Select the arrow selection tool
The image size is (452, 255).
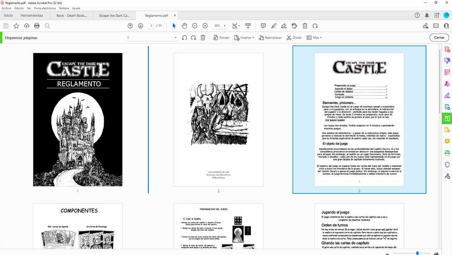[174, 26]
